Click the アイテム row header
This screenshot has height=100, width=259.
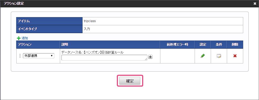(x=49, y=21)
